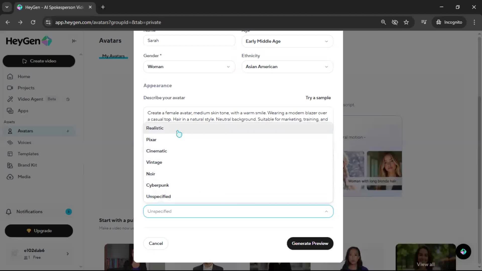
Task: Open the Video Agent history icon
Action: (x=68, y=99)
